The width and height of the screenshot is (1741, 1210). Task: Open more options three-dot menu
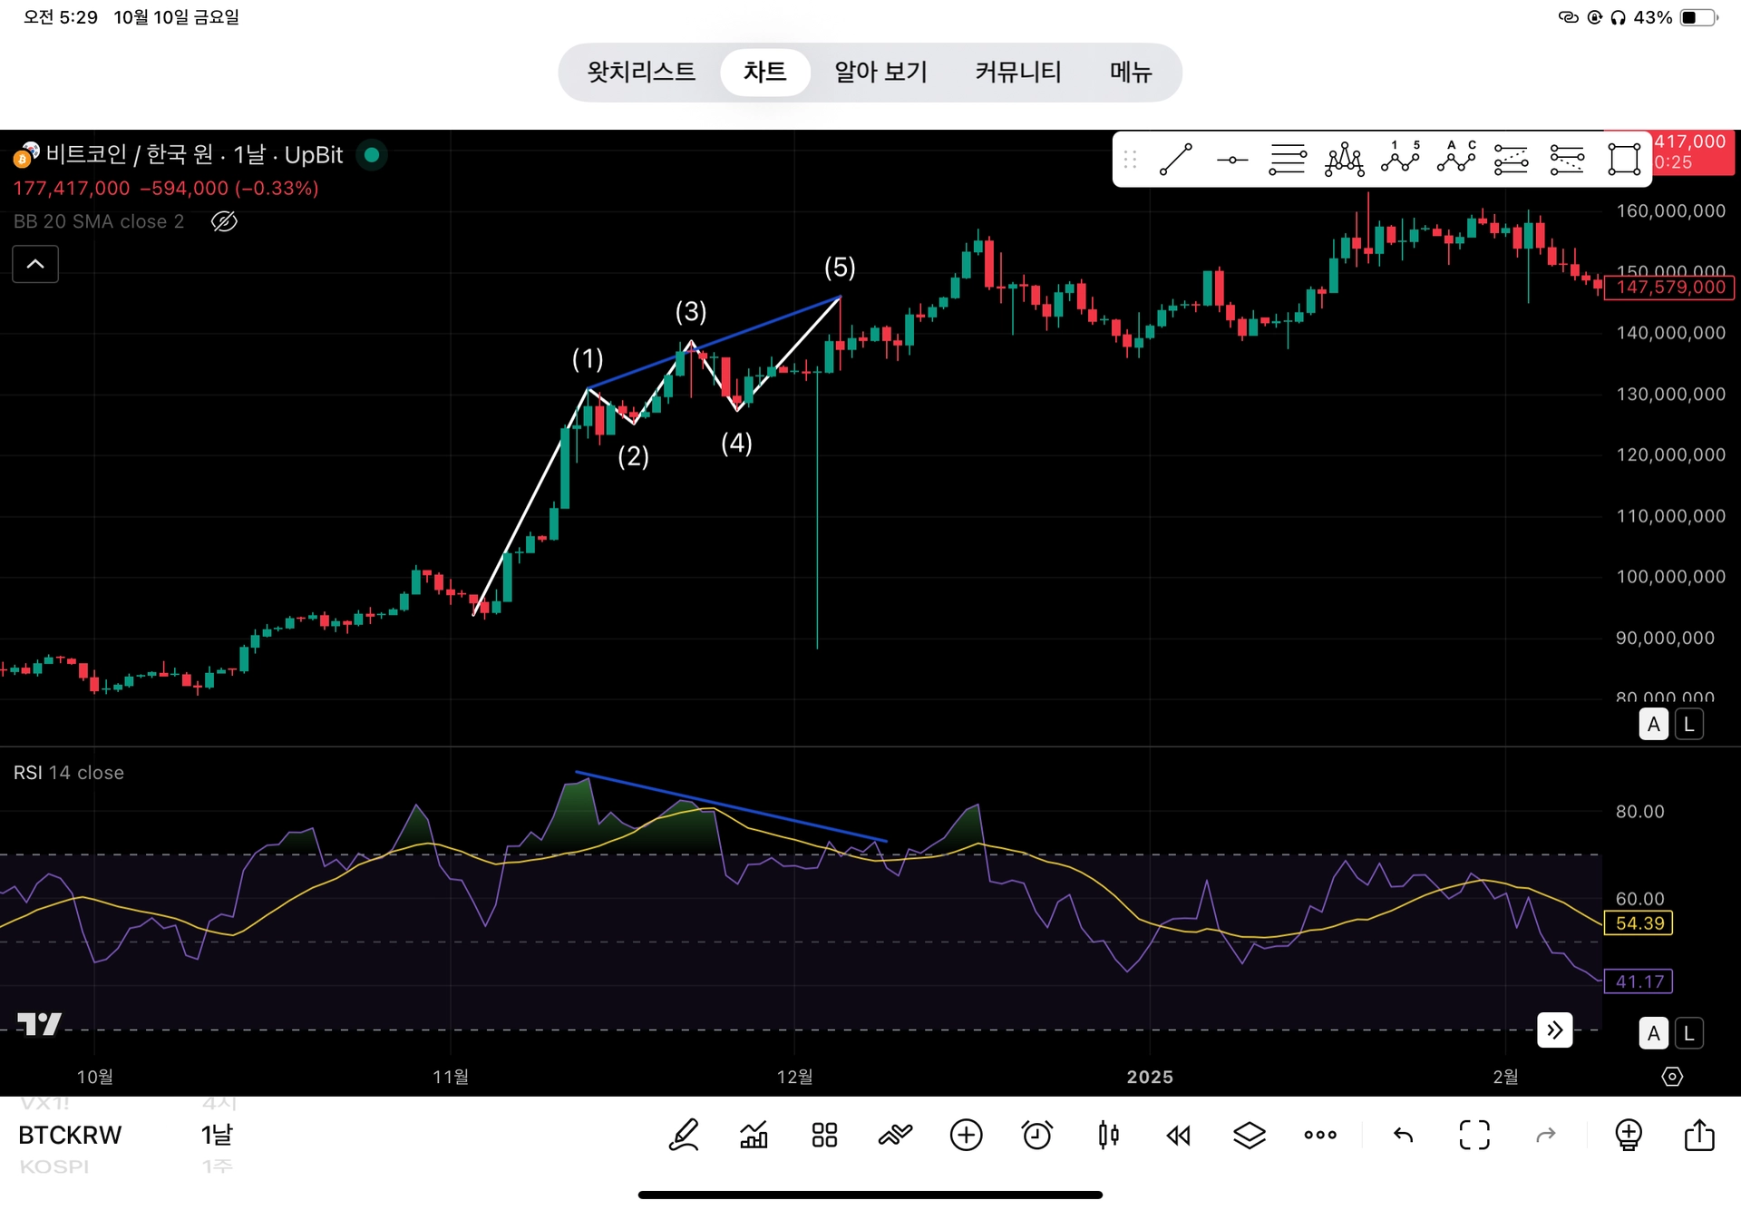(1319, 1135)
